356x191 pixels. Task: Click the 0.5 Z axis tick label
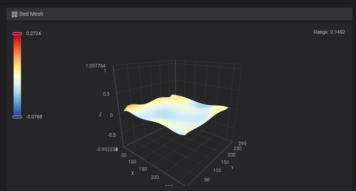click(x=106, y=94)
